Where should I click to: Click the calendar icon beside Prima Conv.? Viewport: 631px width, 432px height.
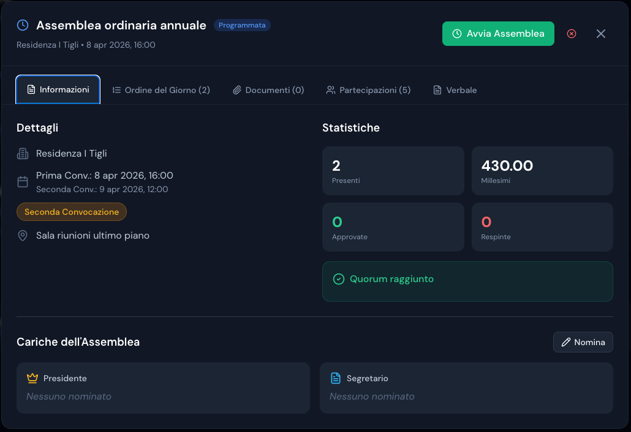coord(23,182)
